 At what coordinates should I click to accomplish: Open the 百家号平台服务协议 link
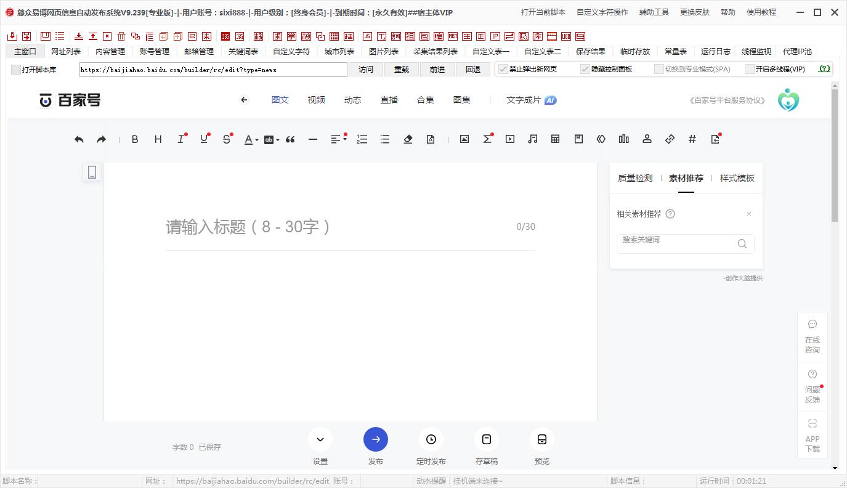click(x=727, y=100)
